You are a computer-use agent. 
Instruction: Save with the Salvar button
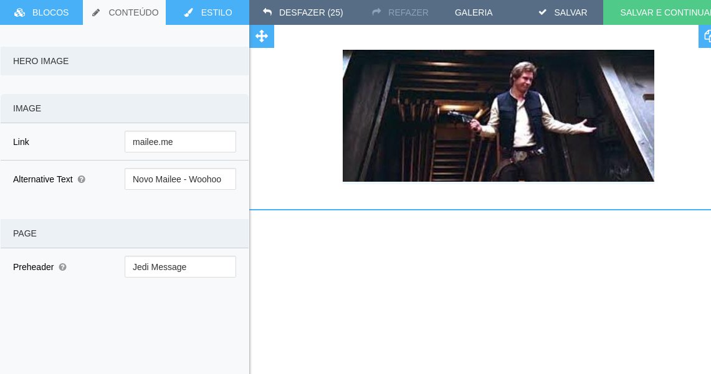(x=562, y=12)
